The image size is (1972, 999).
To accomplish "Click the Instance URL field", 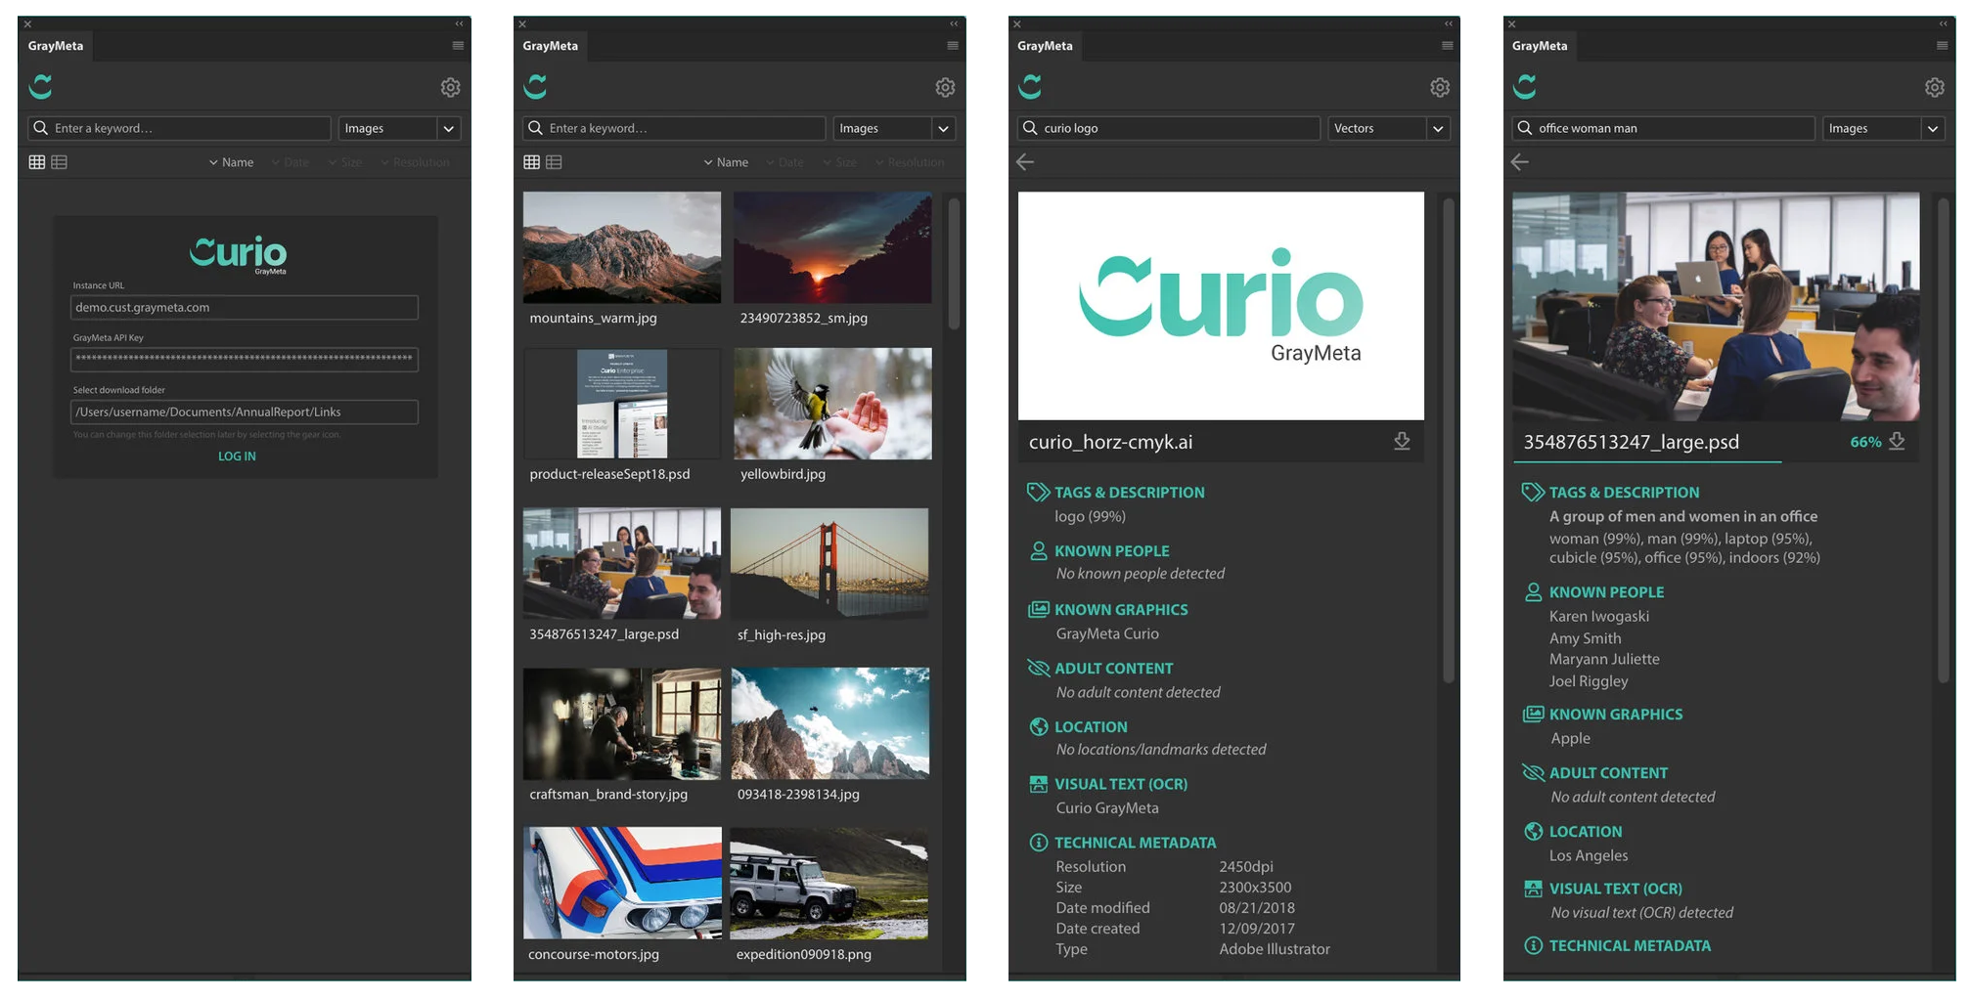I will click(245, 308).
